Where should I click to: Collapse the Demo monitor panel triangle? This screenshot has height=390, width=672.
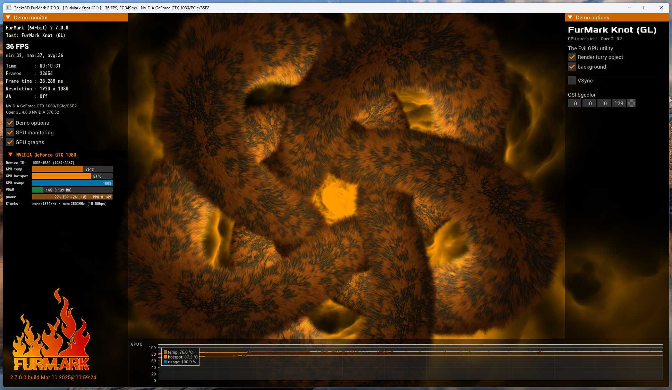8,17
